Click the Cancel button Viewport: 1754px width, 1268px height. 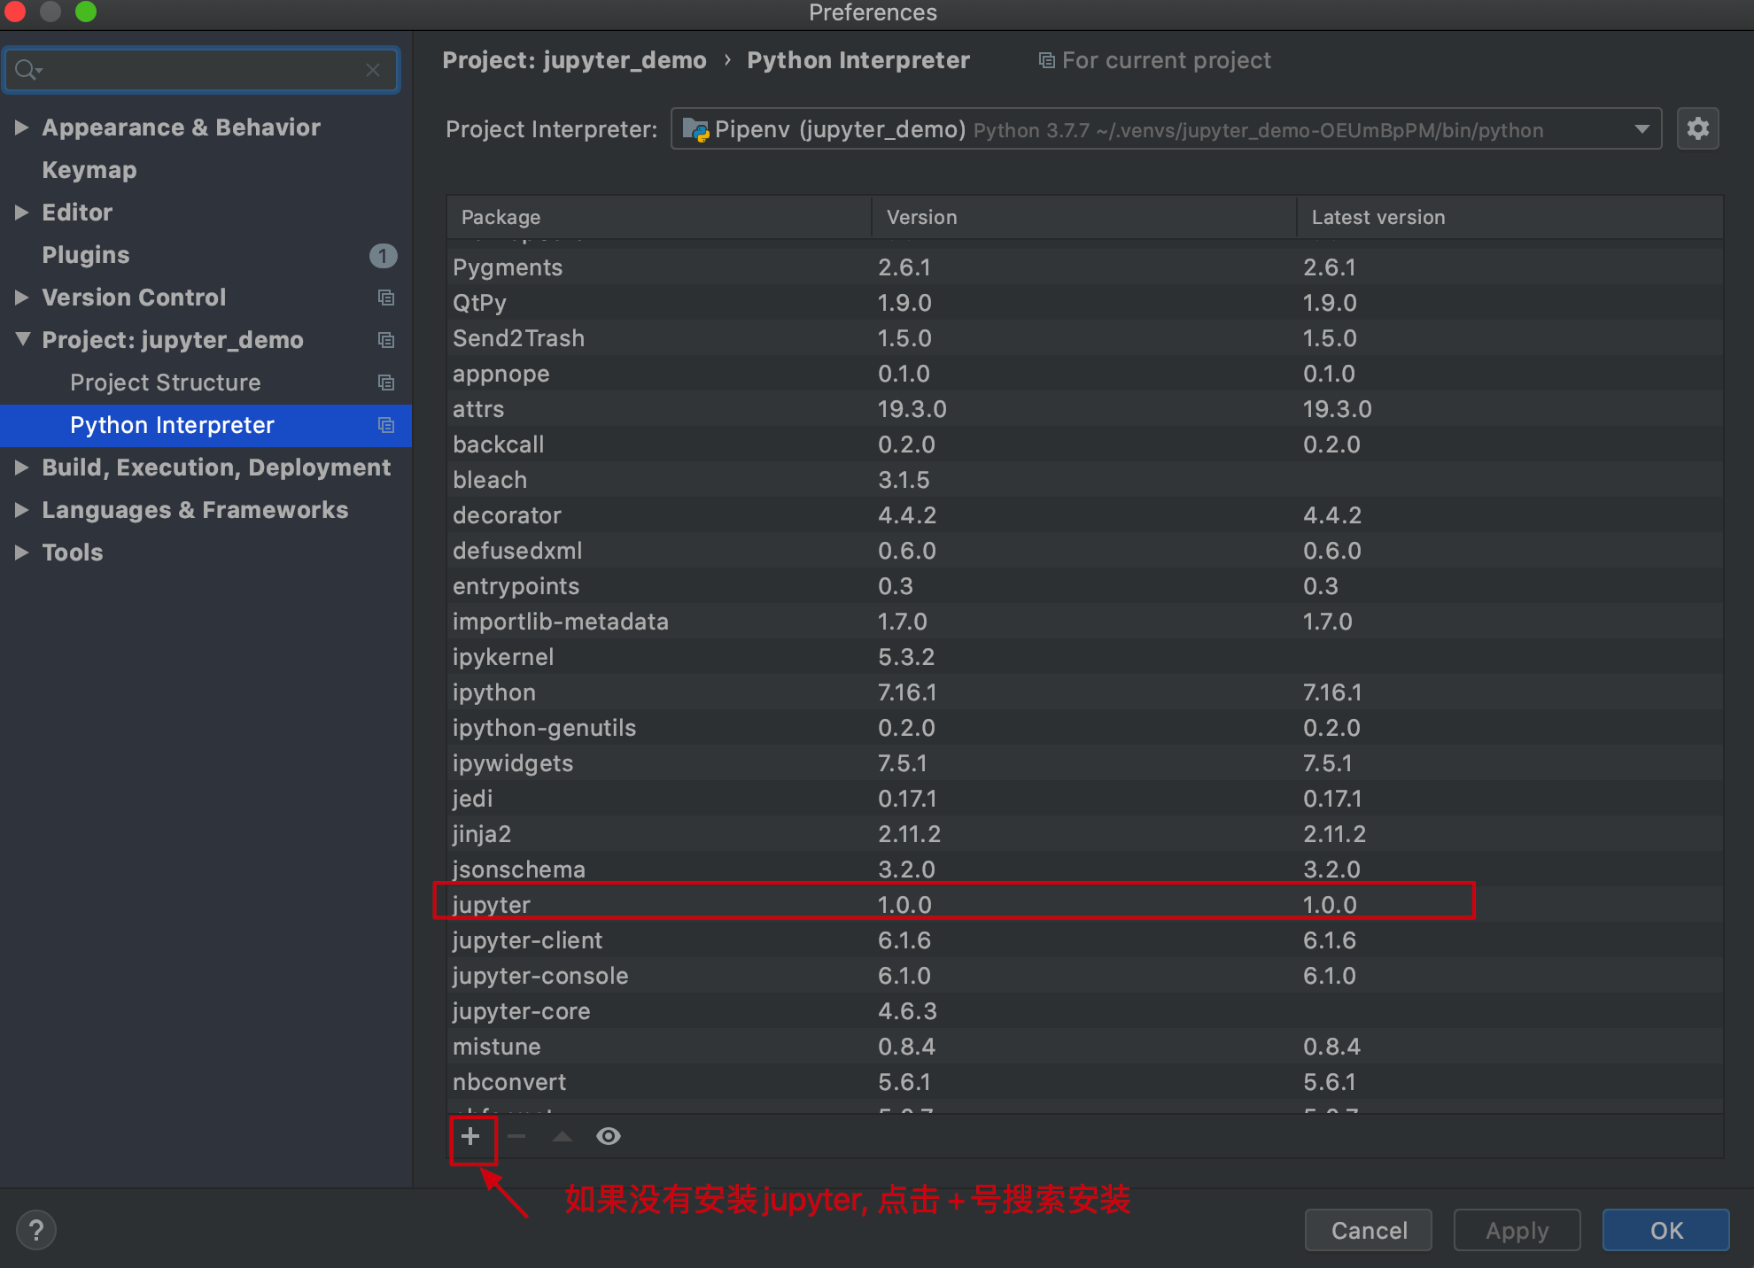coord(1369,1230)
